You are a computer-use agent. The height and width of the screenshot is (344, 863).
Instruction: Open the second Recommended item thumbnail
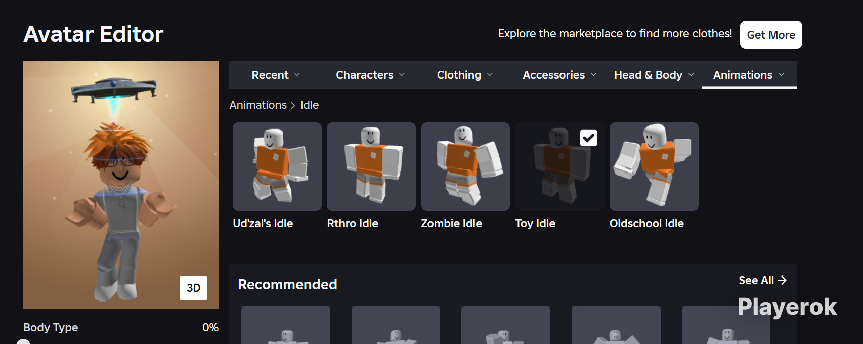(396, 325)
